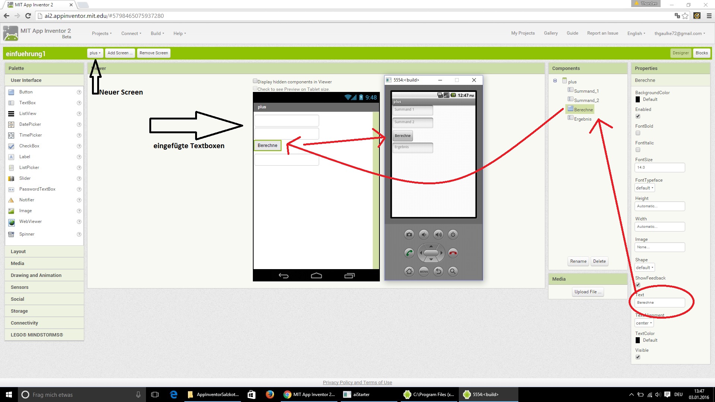Click emulator home button
The height and width of the screenshot is (402, 715).
[409, 271]
